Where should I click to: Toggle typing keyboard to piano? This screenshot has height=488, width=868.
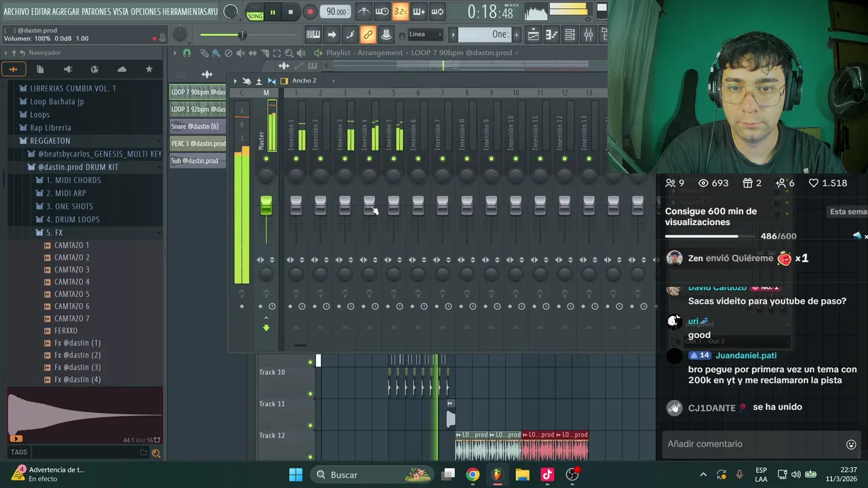[313, 35]
